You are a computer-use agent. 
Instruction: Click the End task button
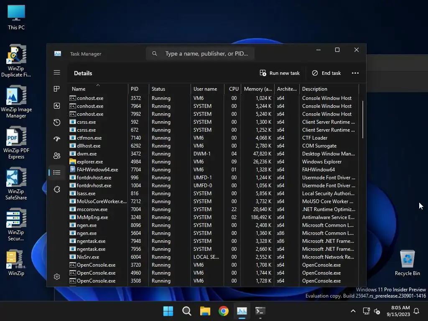click(326, 73)
